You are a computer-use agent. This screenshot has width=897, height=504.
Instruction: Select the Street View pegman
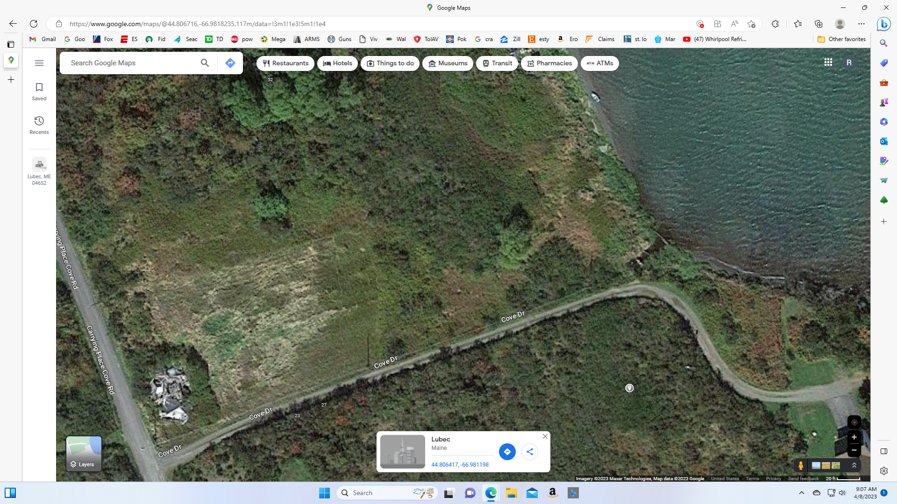tap(801, 465)
